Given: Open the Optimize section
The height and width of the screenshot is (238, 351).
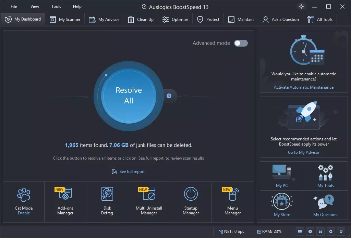Looking at the screenshot, I should [x=175, y=19].
